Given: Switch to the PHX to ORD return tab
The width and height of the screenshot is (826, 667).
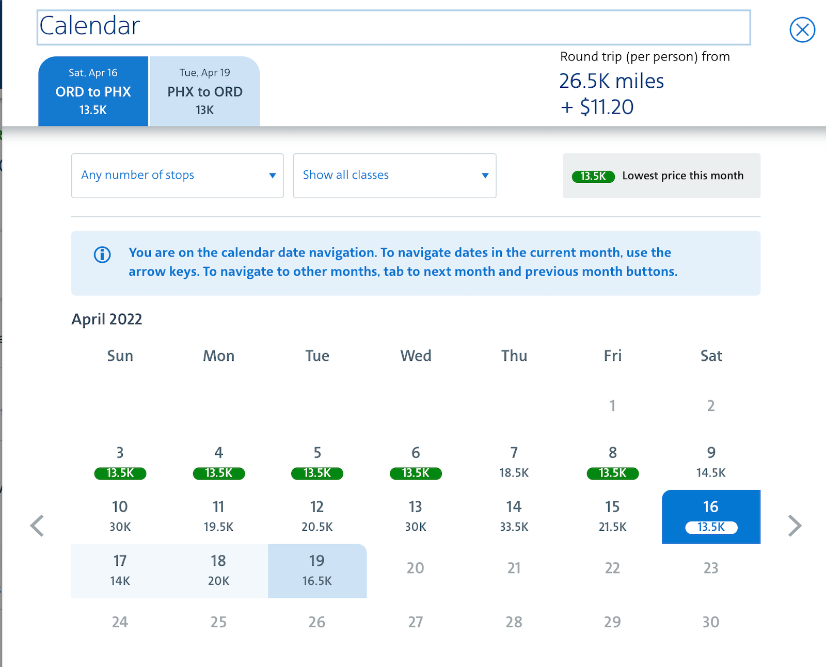Looking at the screenshot, I should (x=204, y=91).
